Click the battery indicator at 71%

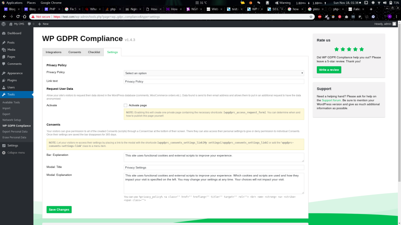click(x=394, y=3)
